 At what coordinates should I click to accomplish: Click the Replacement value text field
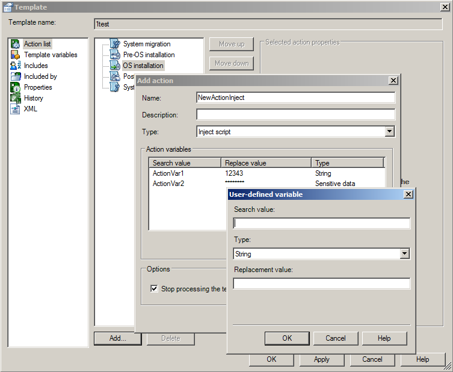(321, 284)
